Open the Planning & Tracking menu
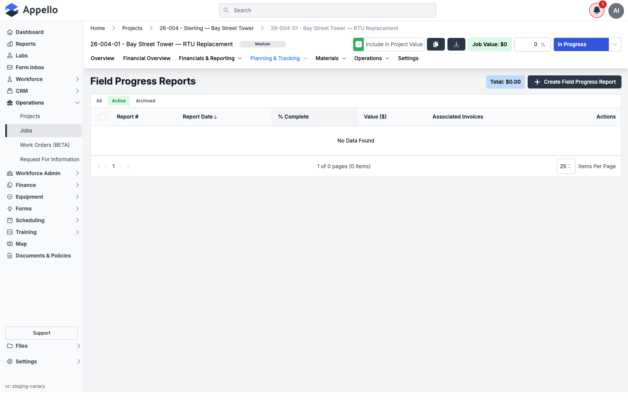628x400 pixels. point(279,58)
